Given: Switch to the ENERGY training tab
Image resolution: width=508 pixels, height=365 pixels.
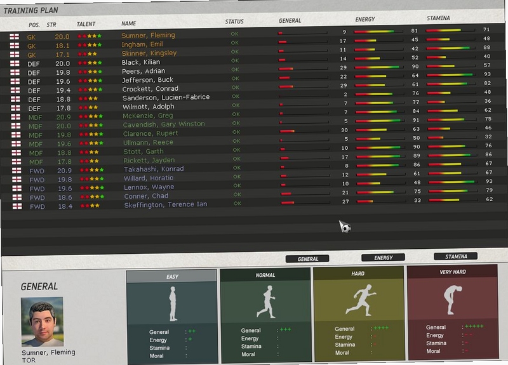Looking at the screenshot, I should pos(384,258).
